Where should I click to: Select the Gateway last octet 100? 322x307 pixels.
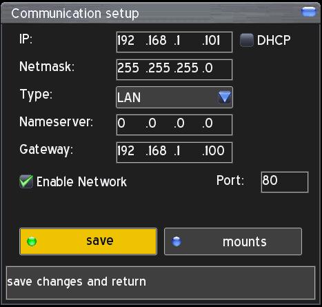(x=213, y=150)
